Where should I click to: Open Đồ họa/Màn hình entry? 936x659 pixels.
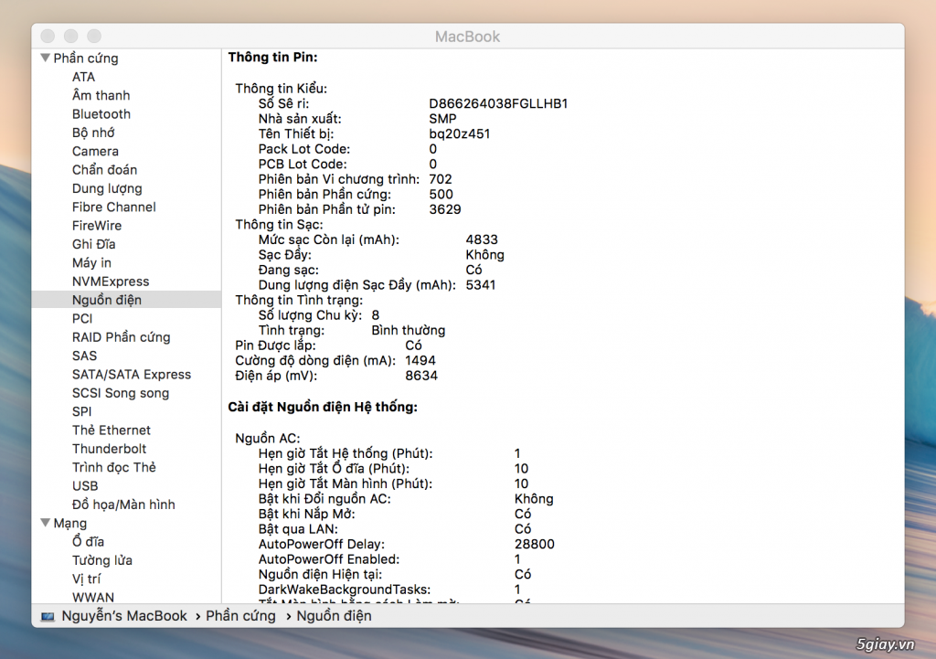tap(123, 505)
